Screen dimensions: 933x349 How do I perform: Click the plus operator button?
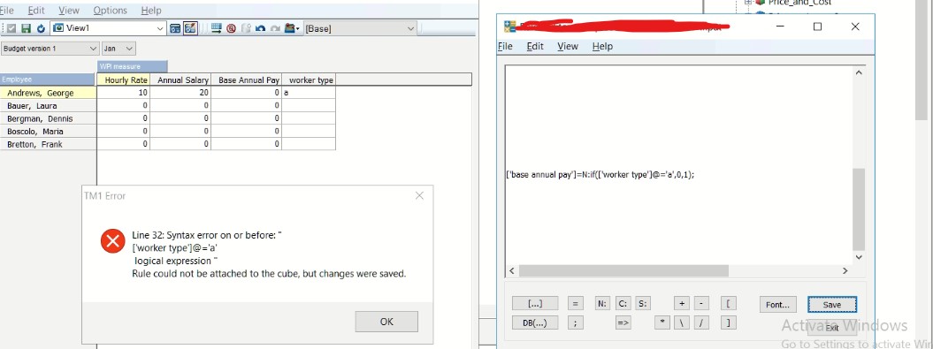click(x=681, y=303)
